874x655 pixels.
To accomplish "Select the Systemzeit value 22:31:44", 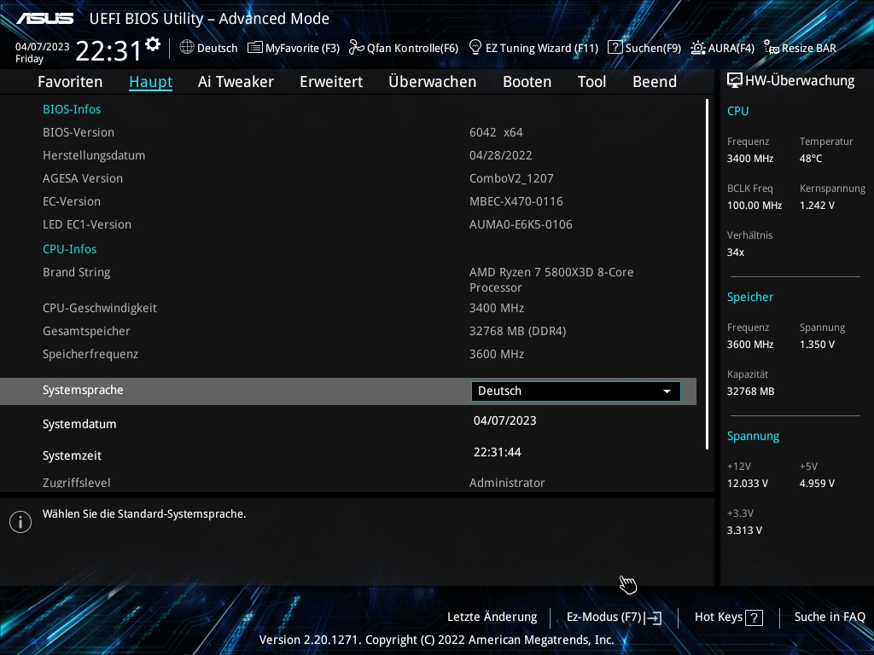I will pyautogui.click(x=498, y=452).
